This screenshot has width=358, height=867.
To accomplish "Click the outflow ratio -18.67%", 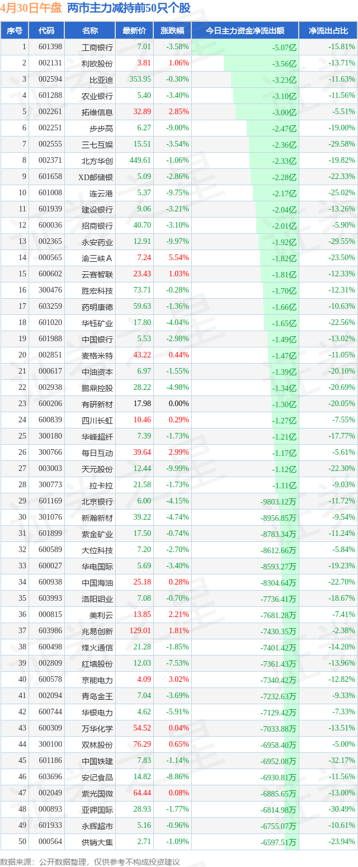I will coord(342,599).
